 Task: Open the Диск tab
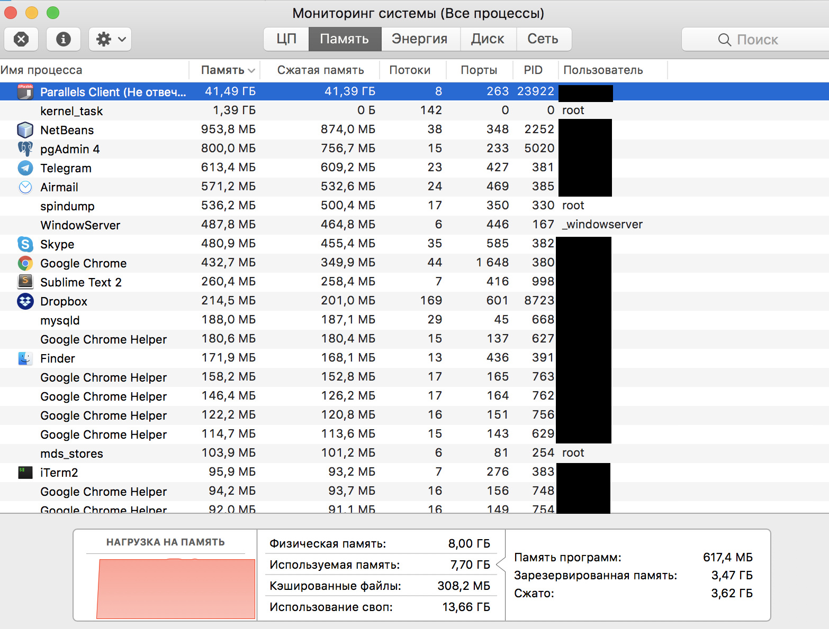click(488, 39)
